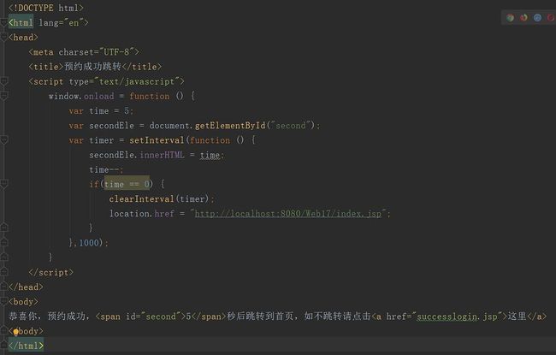The height and width of the screenshot is (355, 556).
Task: Click fold marker beside </script> tag
Action: pyautogui.click(x=4, y=272)
